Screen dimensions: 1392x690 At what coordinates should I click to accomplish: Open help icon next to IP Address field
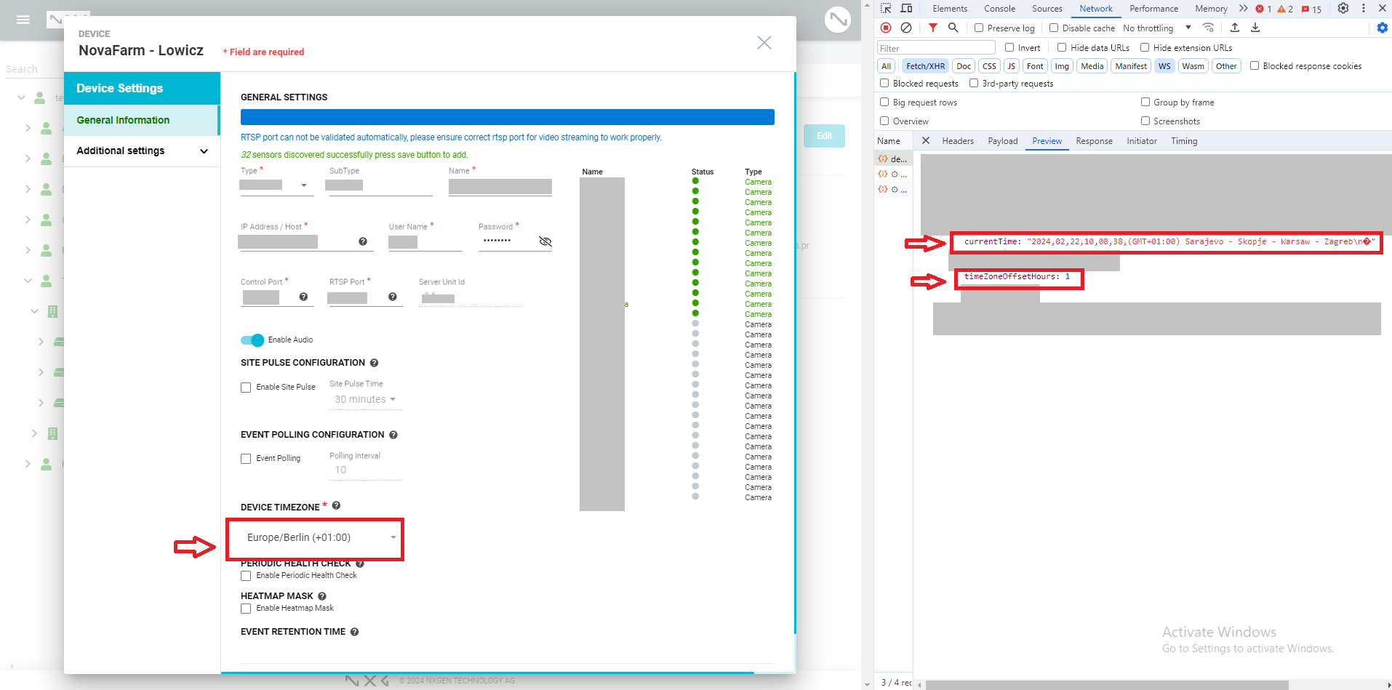[x=363, y=241]
